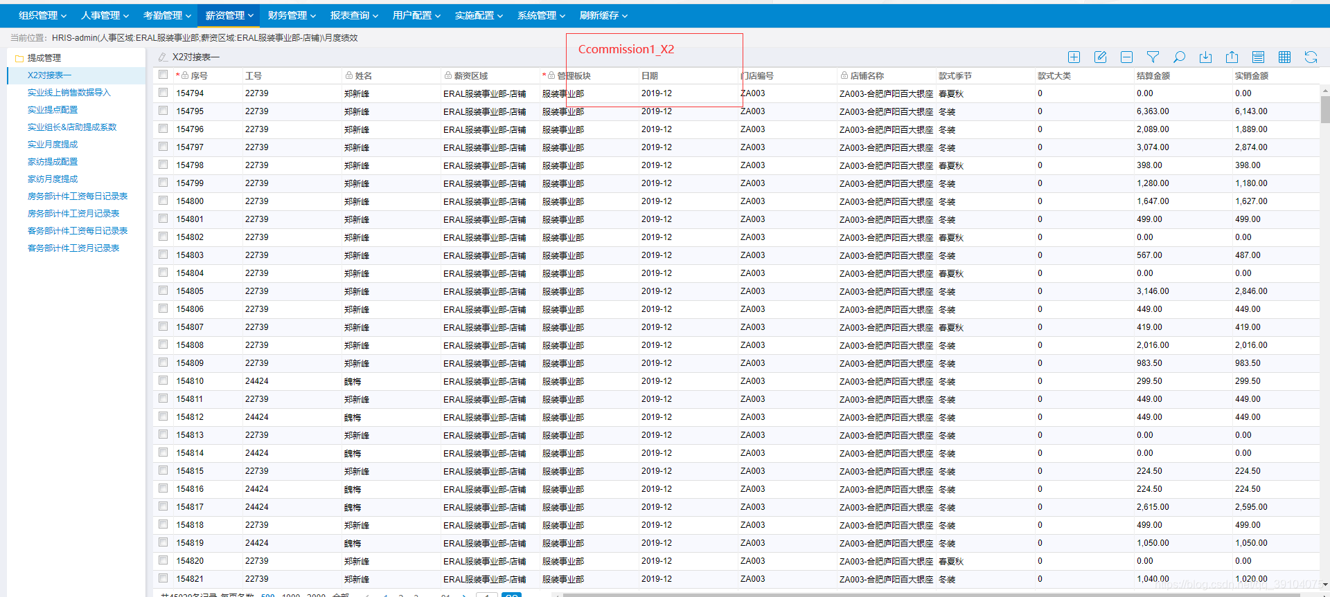Open 实业组长&店助提成系数 sidebar link
This screenshot has height=597, width=1330.
pos(72,127)
